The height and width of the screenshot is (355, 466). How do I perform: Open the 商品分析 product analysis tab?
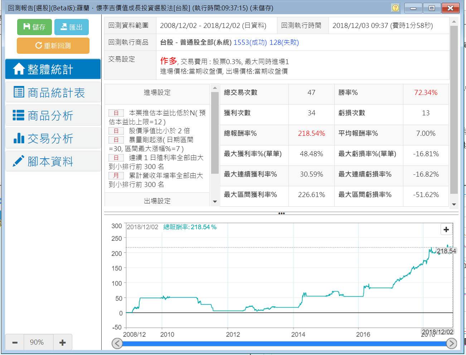pyautogui.click(x=53, y=115)
